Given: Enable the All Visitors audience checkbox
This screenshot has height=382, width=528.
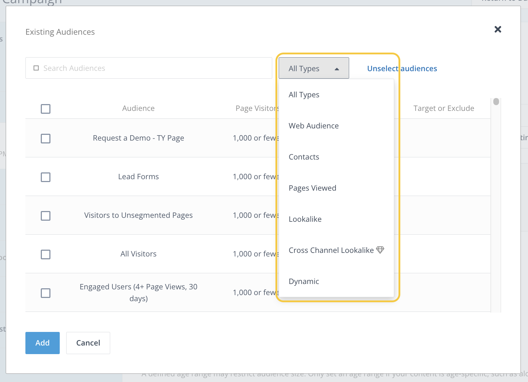Looking at the screenshot, I should (45, 254).
